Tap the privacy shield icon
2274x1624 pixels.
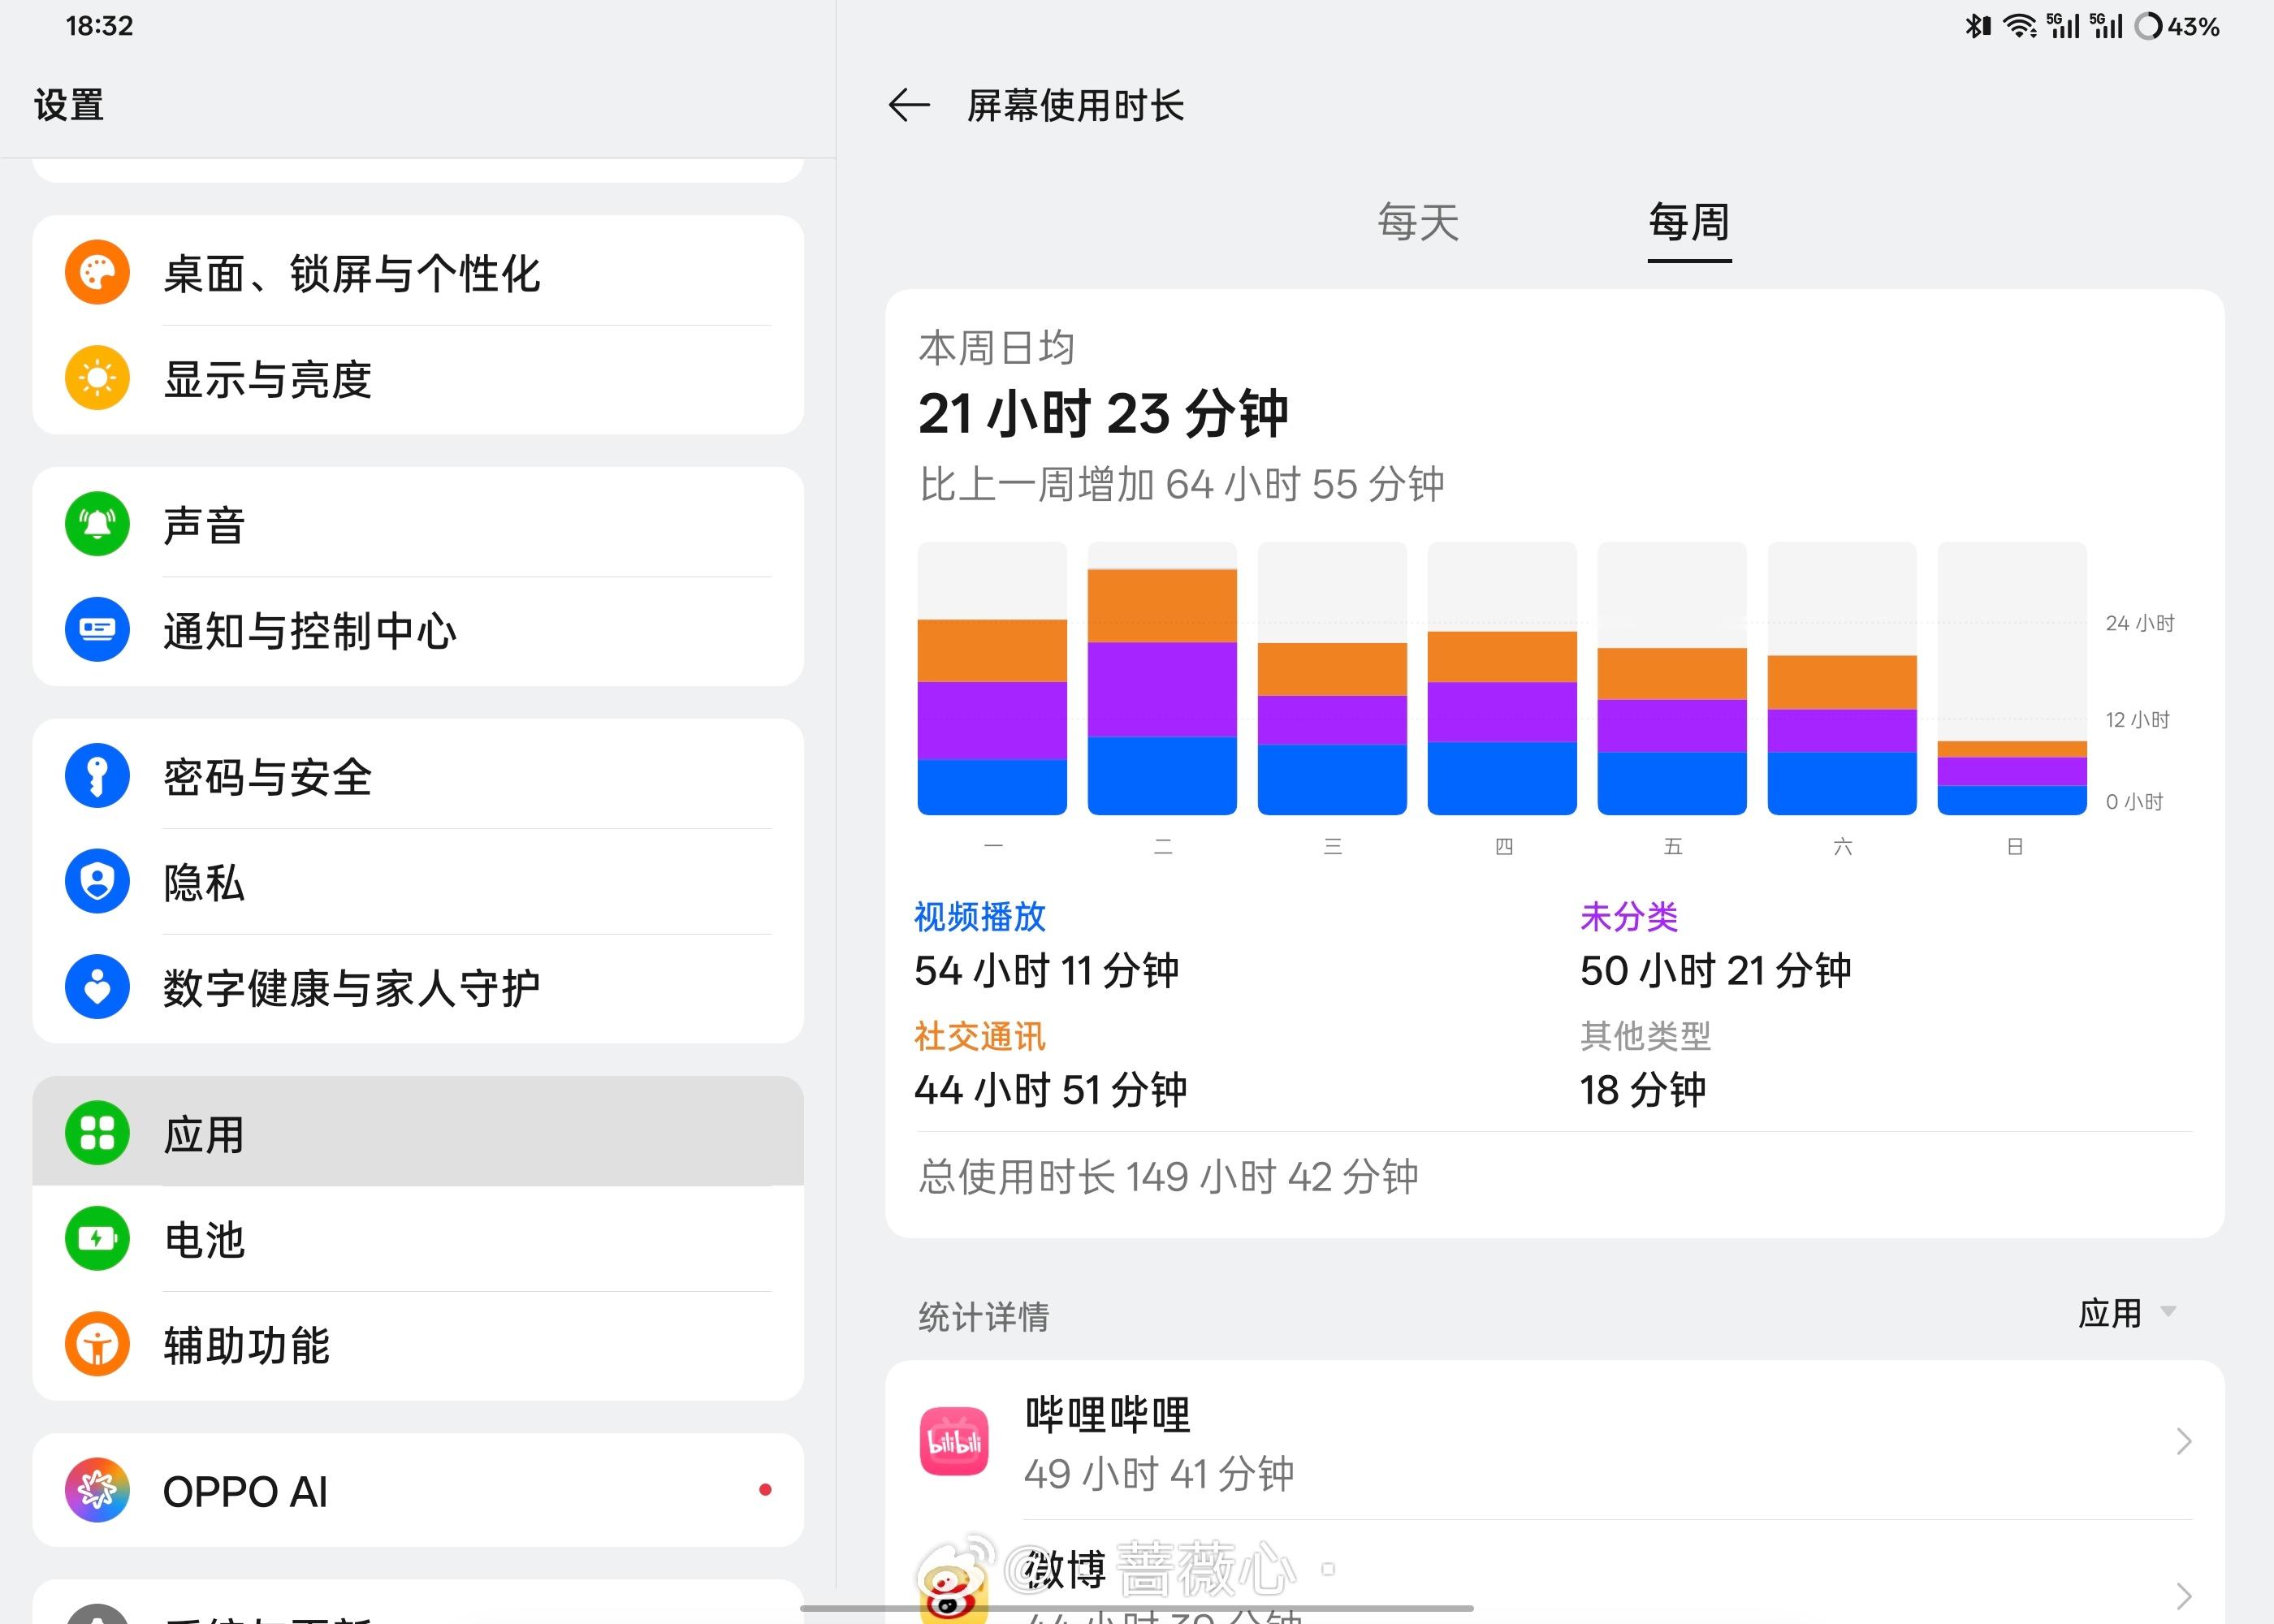[97, 882]
